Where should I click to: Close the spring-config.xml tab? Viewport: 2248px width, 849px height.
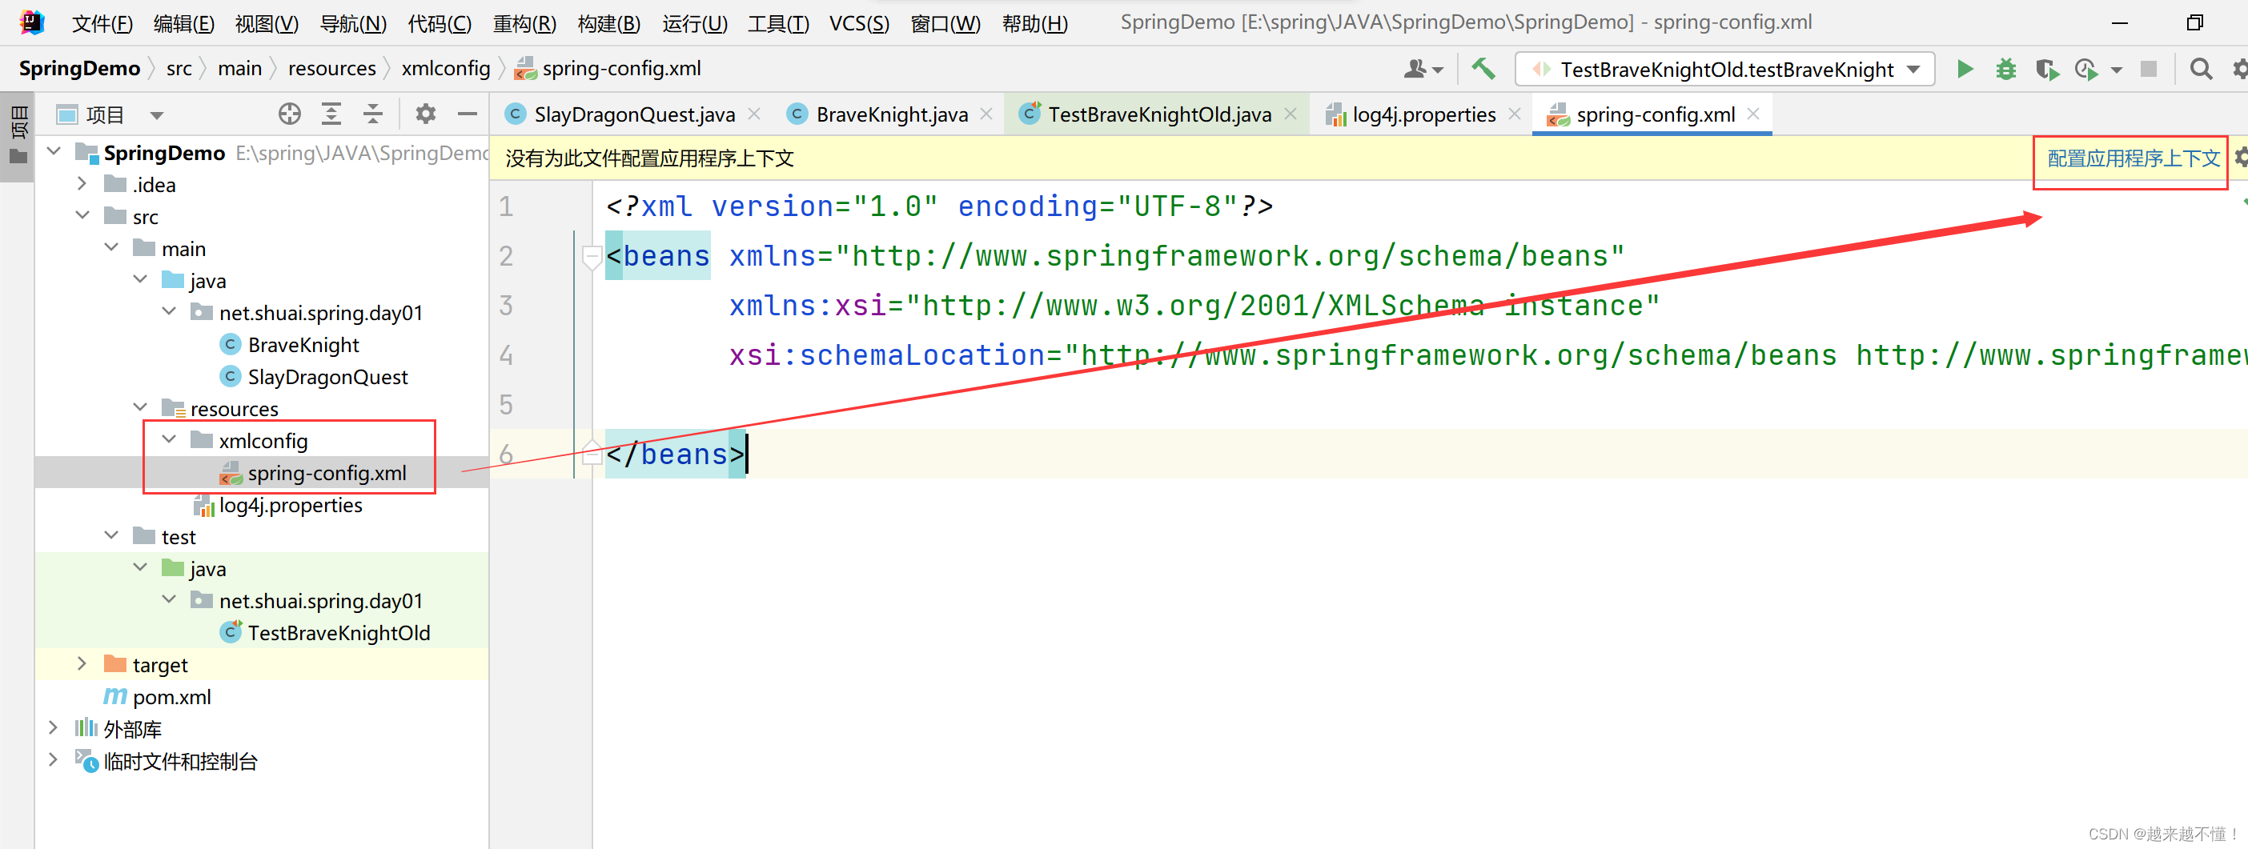point(1753,114)
